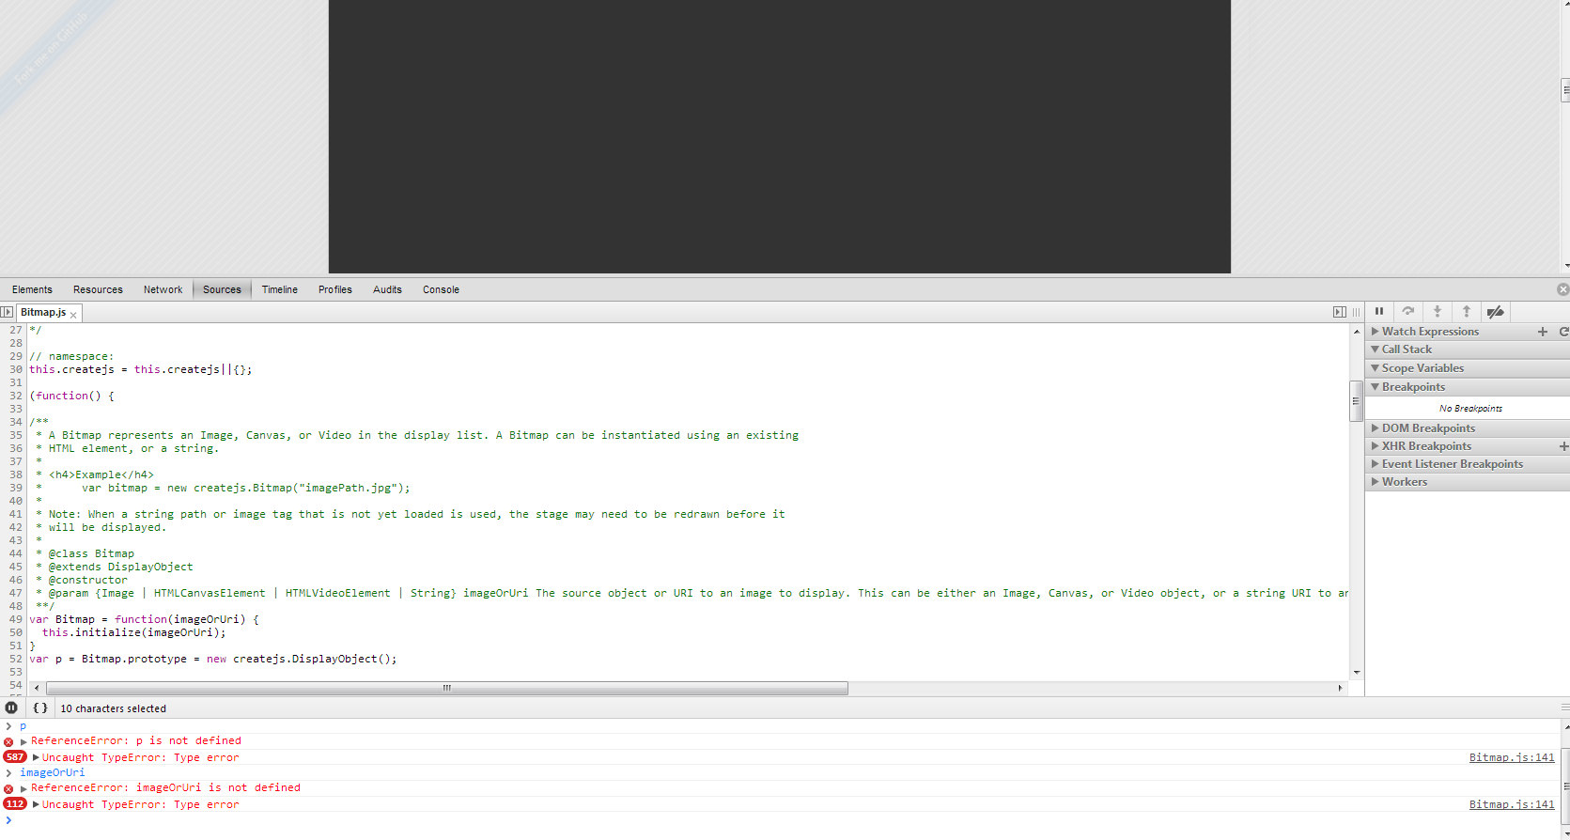Click the 112 error count badge
Screen dimensions: 1570x840
pos(15,804)
